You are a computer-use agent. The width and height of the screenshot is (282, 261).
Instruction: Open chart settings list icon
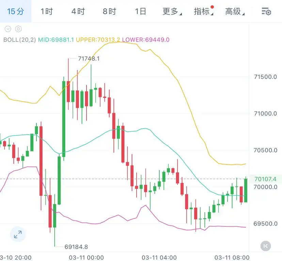(266, 12)
